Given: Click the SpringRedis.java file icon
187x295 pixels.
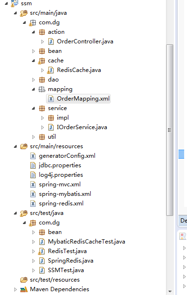Looking at the screenshot, I should [42, 261].
